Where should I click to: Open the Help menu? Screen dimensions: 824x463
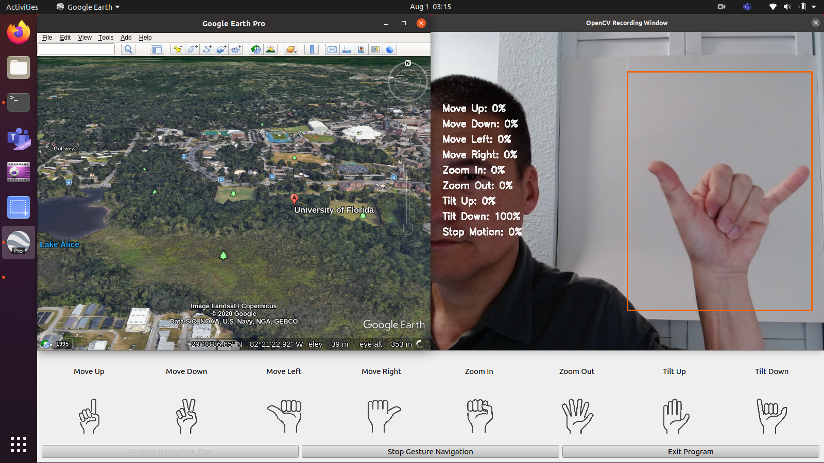(145, 38)
